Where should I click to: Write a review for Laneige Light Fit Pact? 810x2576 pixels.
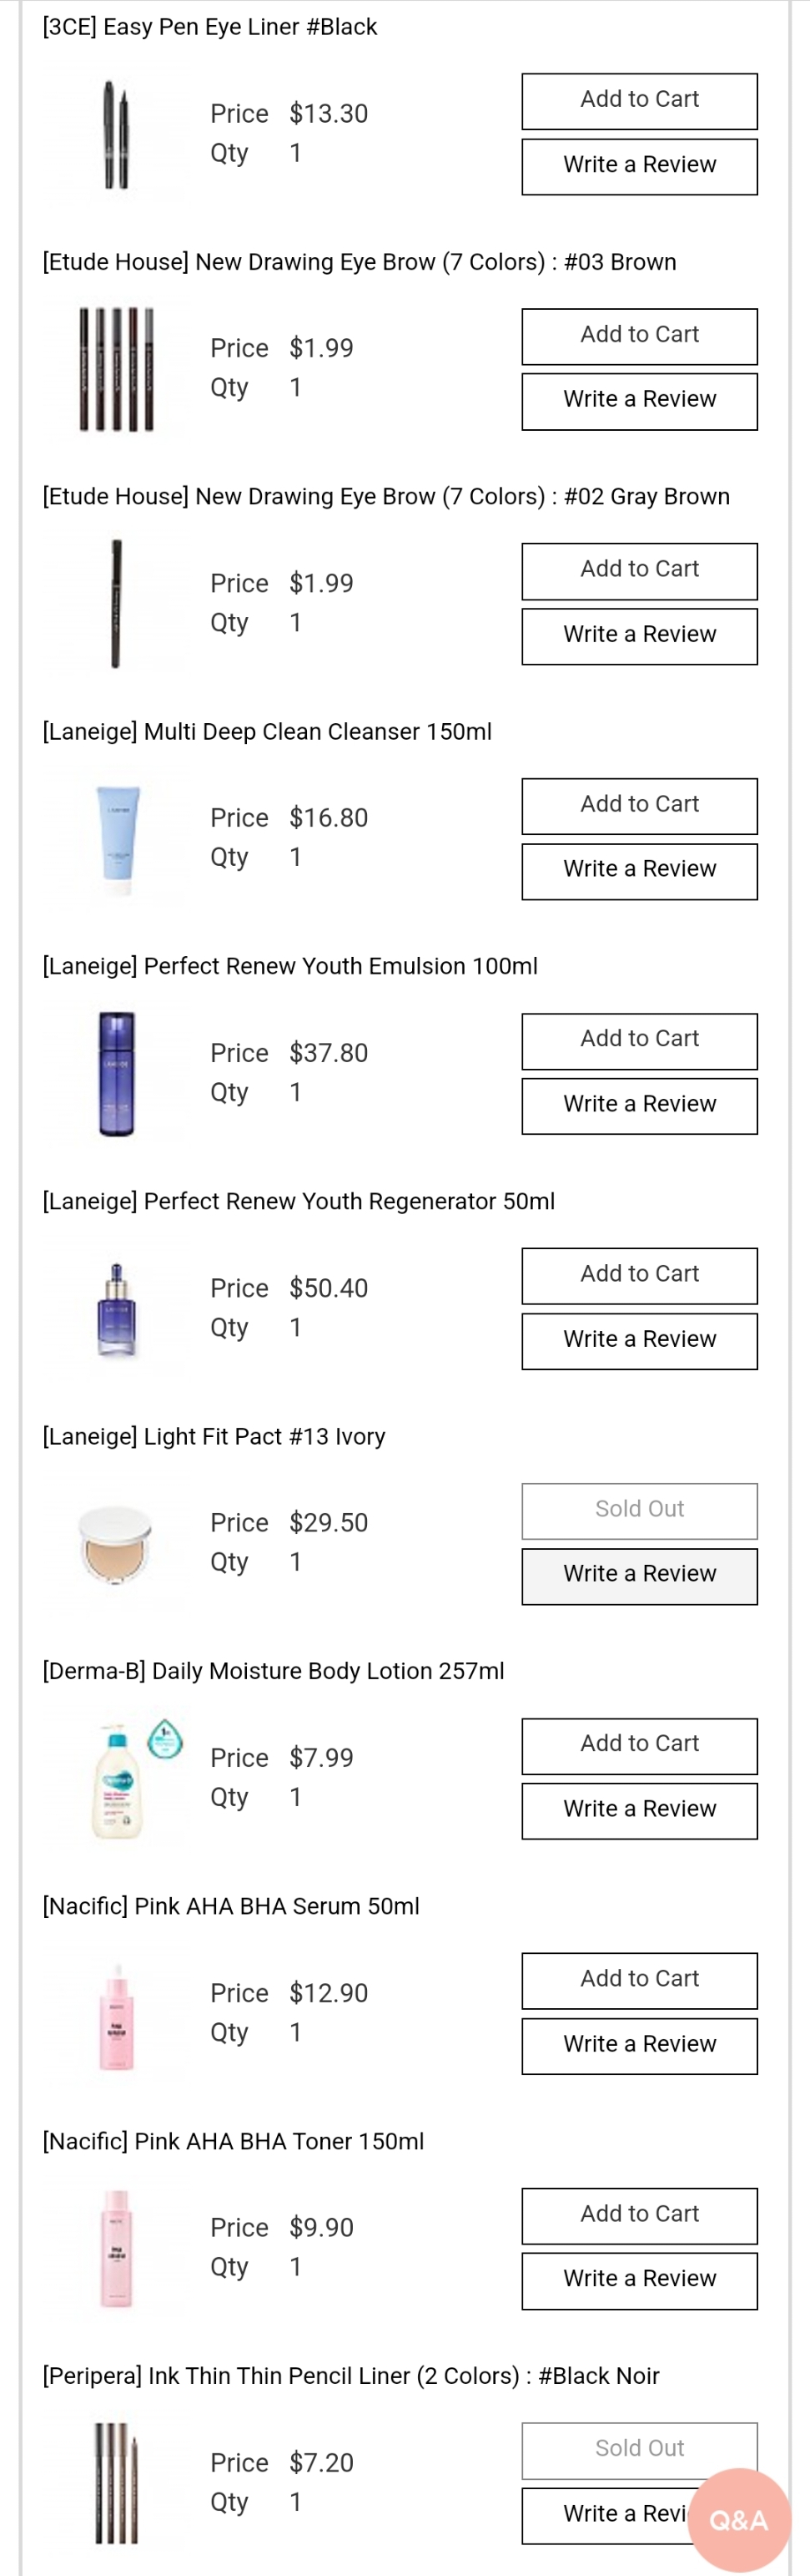click(639, 1576)
